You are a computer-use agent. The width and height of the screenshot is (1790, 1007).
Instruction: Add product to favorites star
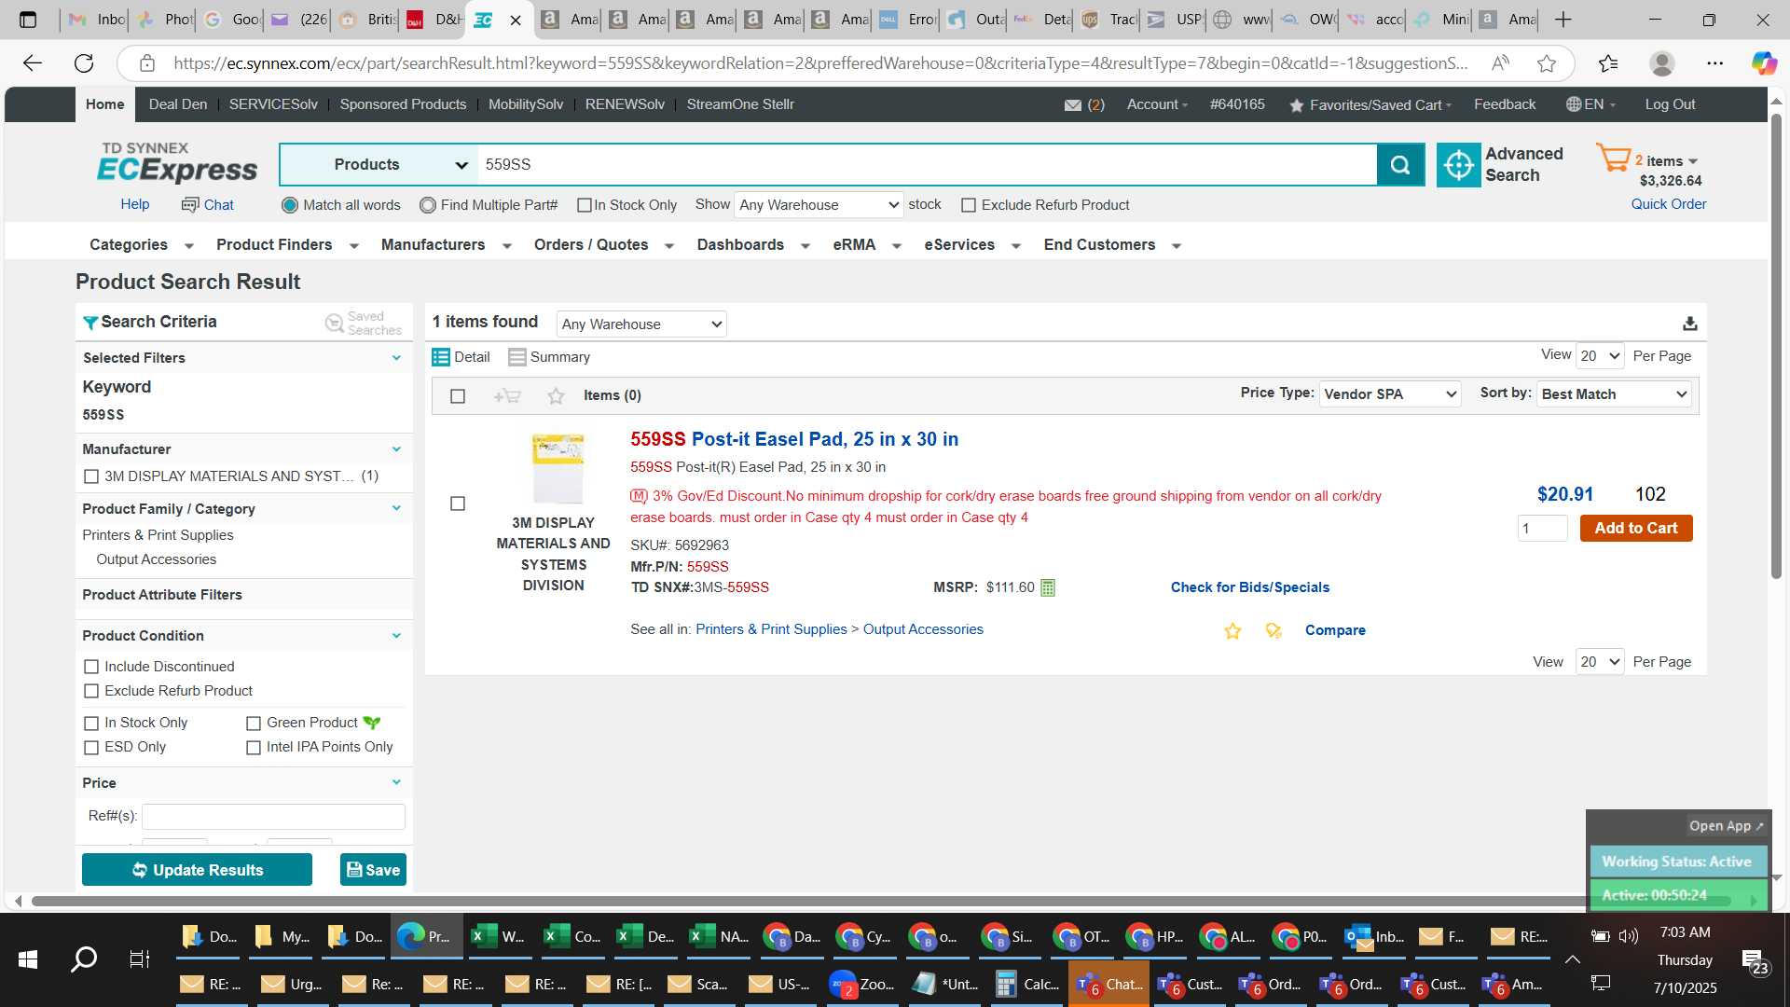(x=1232, y=631)
